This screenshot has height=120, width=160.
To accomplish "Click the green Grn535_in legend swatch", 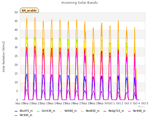I will click(38, 111).
